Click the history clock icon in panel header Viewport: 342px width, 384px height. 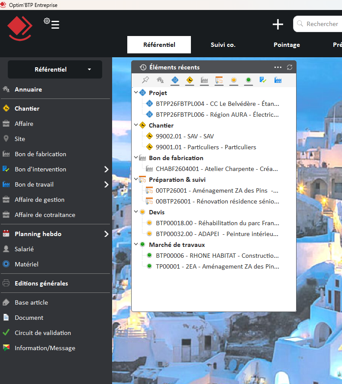point(143,67)
